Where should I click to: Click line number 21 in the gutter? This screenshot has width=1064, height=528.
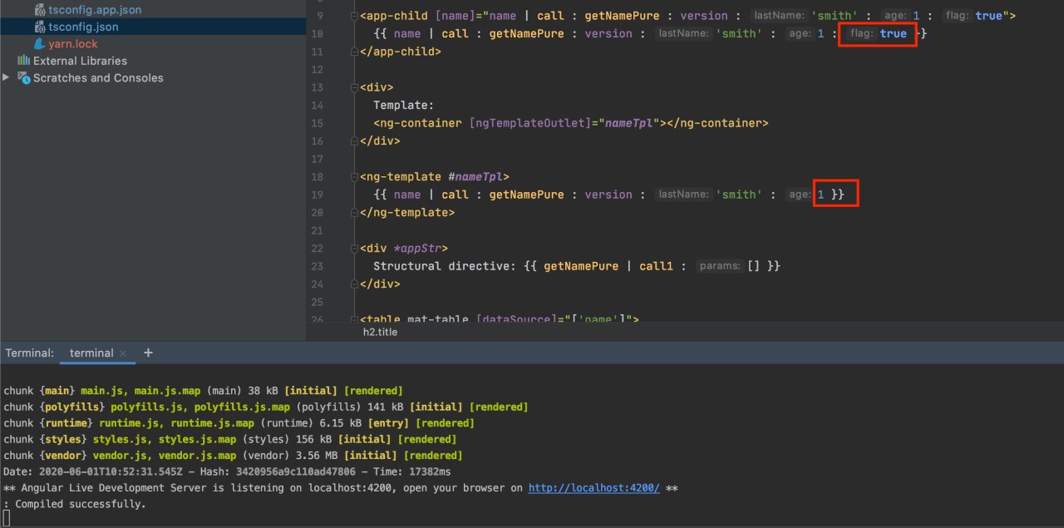316,230
